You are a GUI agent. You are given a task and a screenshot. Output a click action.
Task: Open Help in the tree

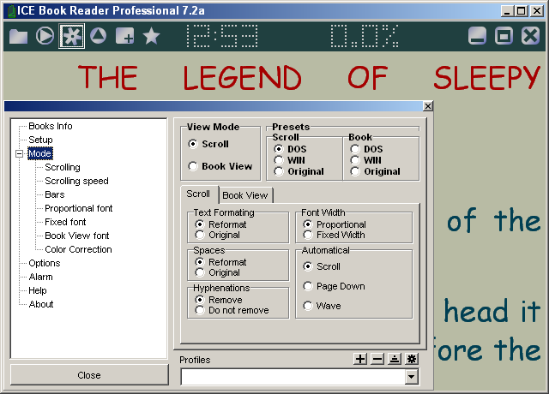(38, 290)
